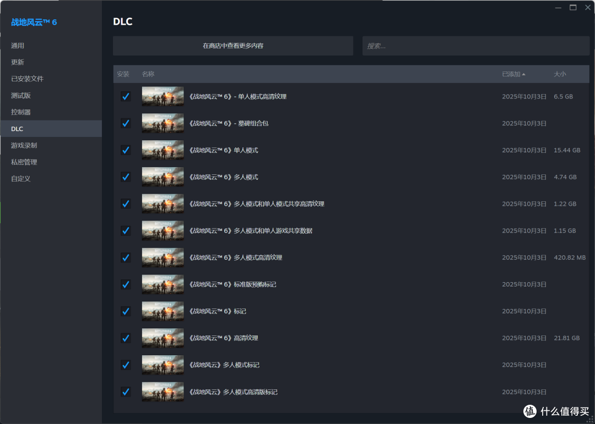Viewport: 595px width, 424px height.
Task: Maximize the properties window
Action: [573, 8]
